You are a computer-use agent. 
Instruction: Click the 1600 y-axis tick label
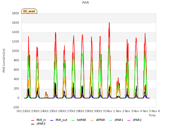click(x=16, y=23)
